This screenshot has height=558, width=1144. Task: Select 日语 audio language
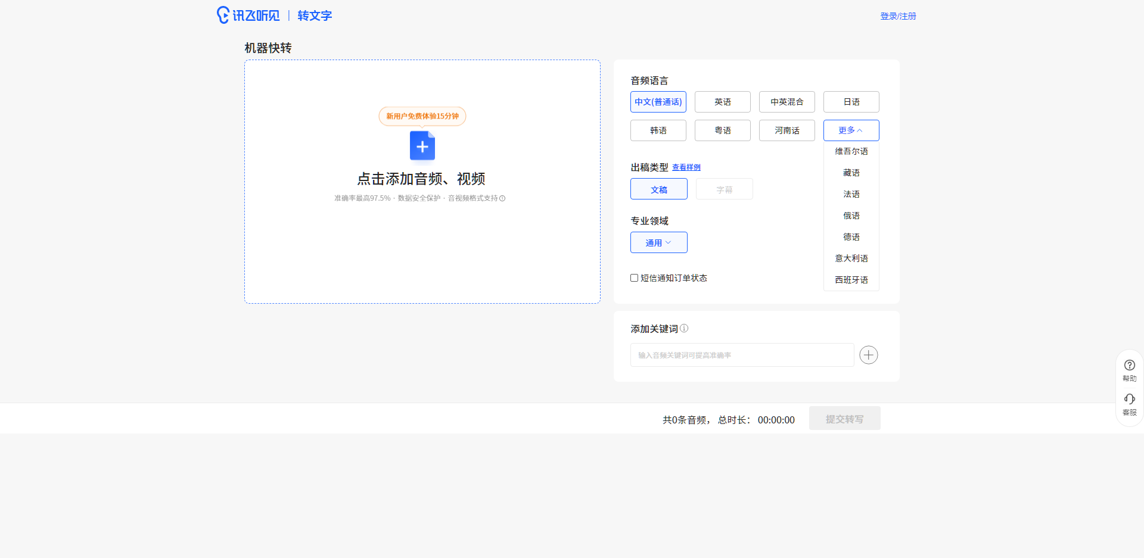851,102
